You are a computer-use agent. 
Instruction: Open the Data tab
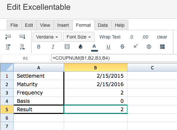click(103, 25)
